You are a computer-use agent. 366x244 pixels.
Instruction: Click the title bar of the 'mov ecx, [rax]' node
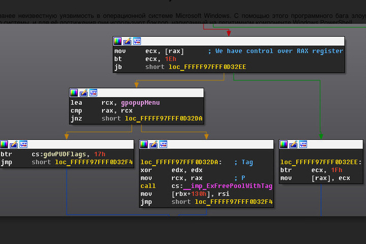[x=229, y=41]
